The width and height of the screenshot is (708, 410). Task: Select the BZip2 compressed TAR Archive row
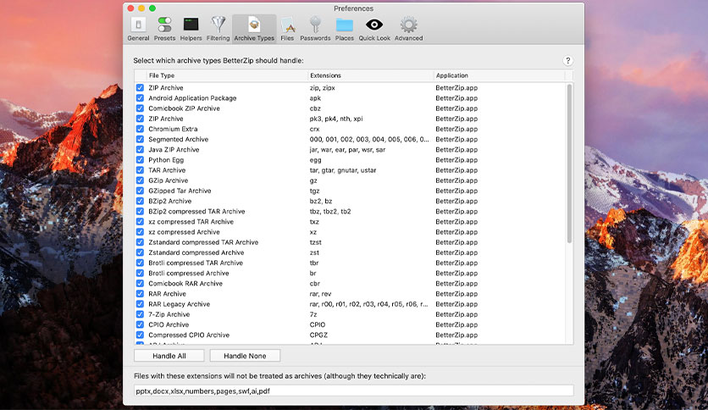350,211
